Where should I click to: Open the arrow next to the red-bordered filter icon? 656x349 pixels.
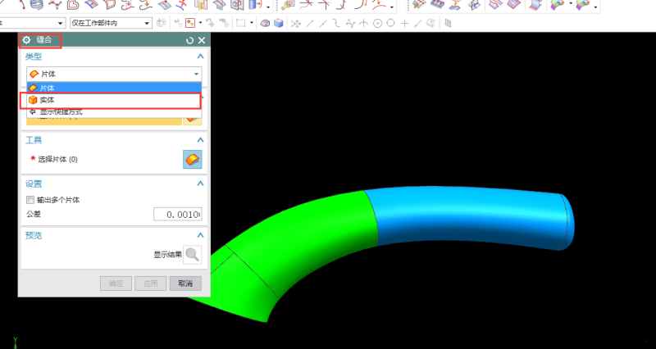click(200, 23)
